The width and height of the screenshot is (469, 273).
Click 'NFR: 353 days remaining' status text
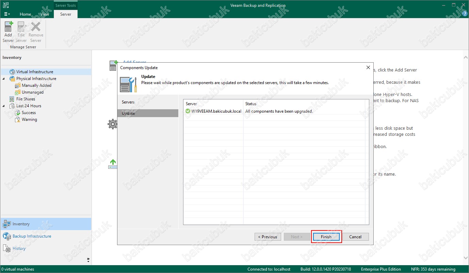click(434, 269)
